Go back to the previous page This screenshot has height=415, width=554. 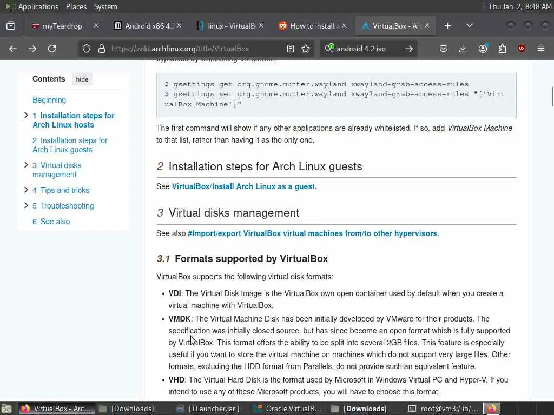[x=13, y=49]
